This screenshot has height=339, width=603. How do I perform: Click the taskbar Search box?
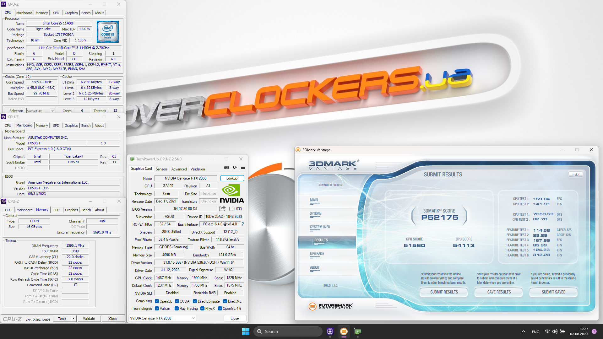point(288,331)
